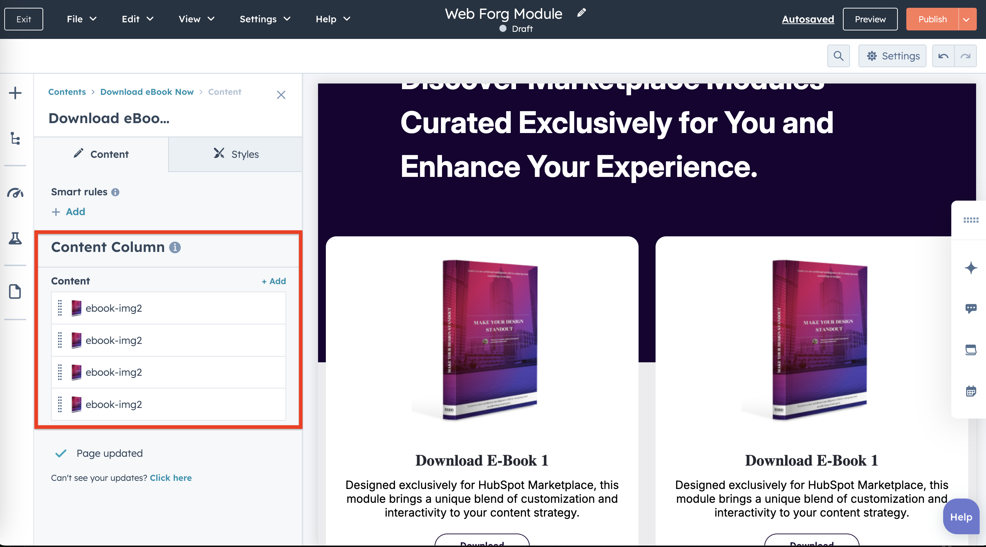Open the contents tree sidebar icon
This screenshot has height=547, width=986.
[x=15, y=138]
